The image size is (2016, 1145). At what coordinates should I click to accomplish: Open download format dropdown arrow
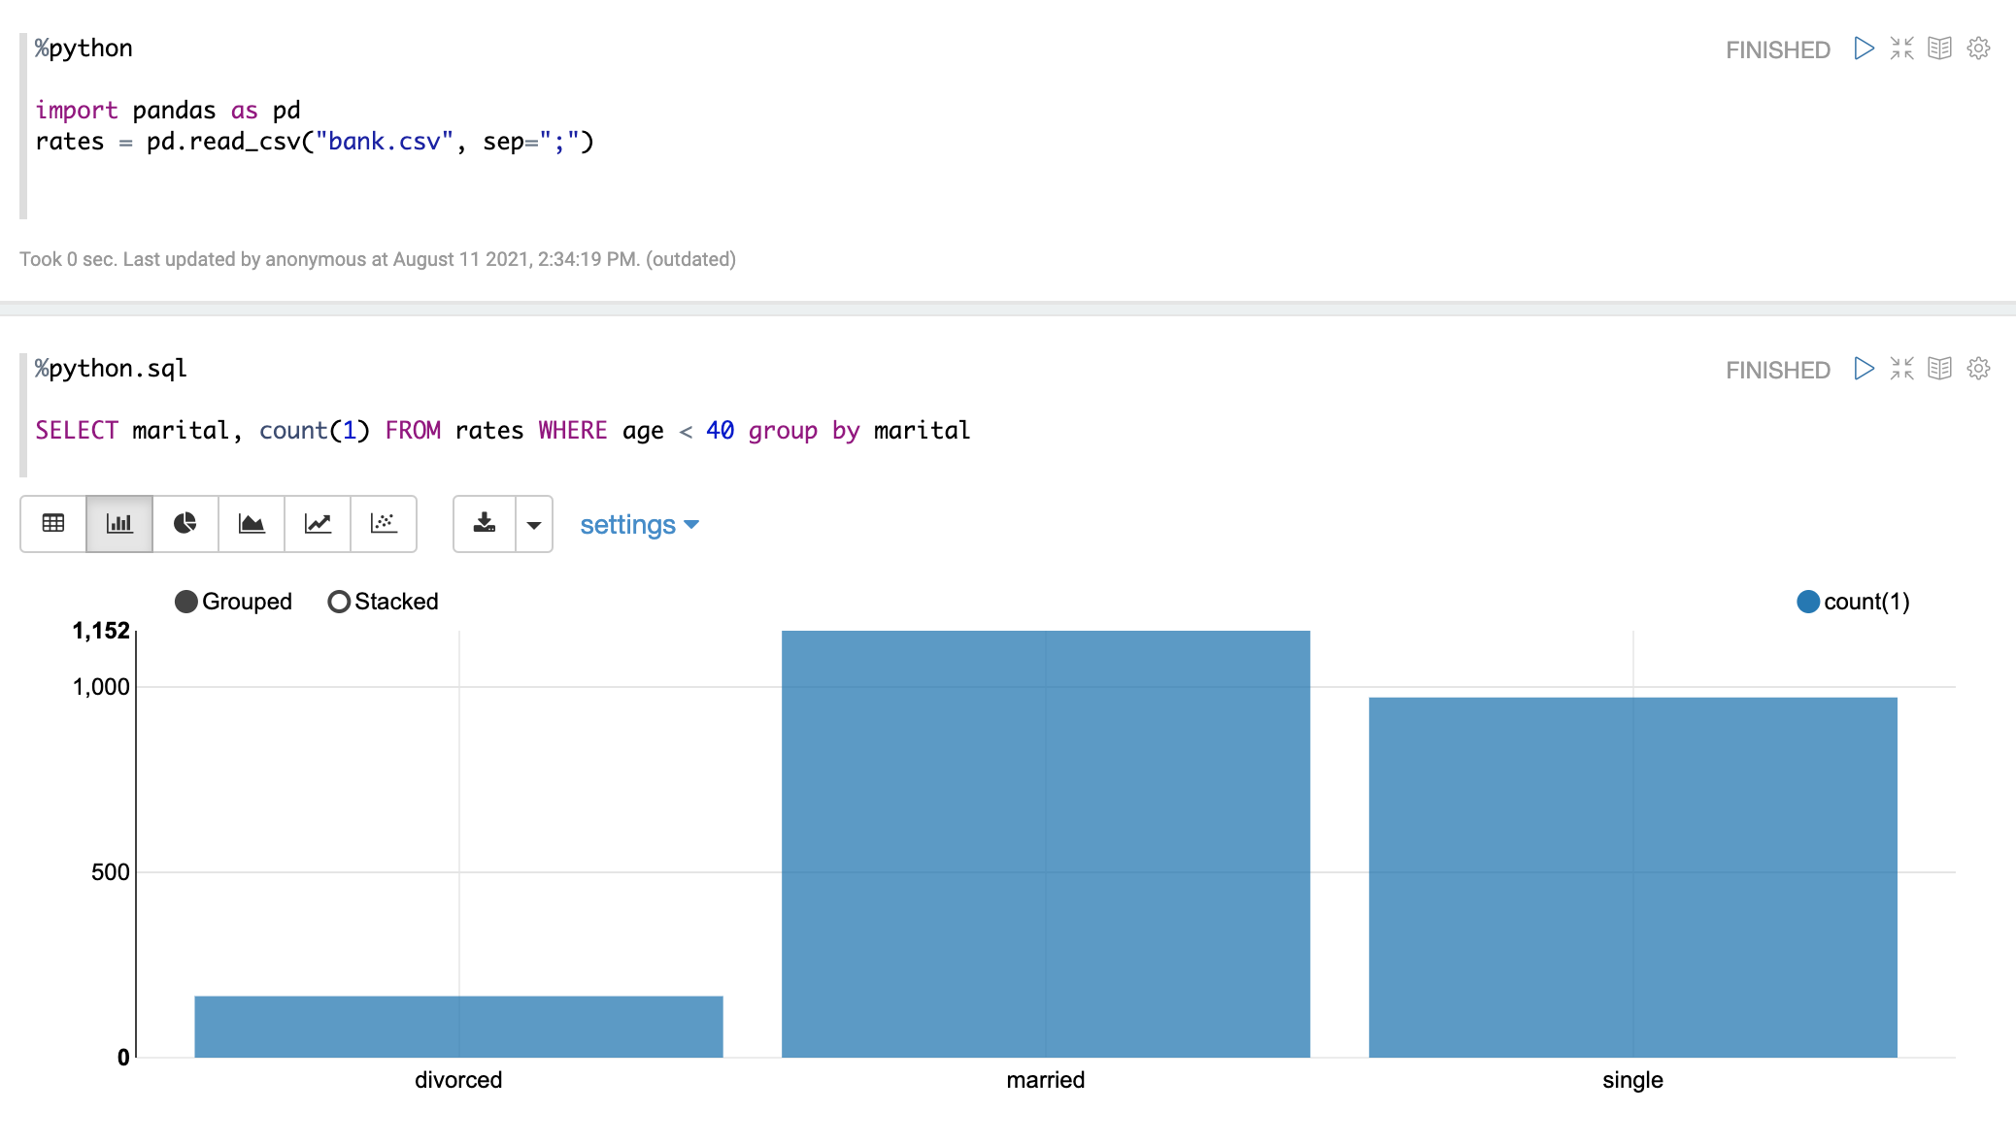[533, 524]
